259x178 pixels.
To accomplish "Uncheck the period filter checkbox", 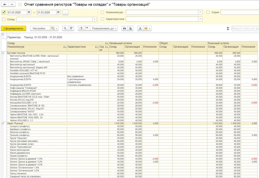I will [x=4, y=12].
